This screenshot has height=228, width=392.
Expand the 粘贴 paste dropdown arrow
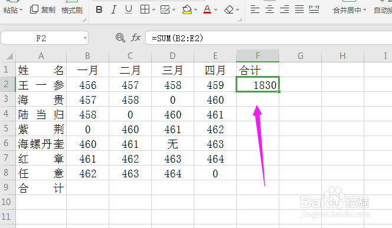pyautogui.click(x=21, y=10)
